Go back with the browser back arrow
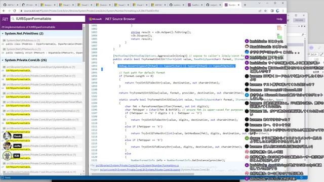This screenshot has width=324, height=182. click(x=4, y=11)
